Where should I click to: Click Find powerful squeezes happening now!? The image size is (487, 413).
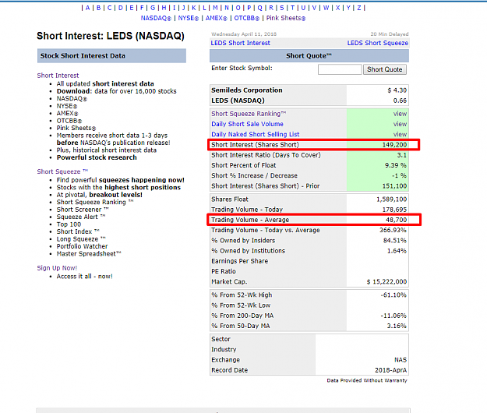point(121,180)
